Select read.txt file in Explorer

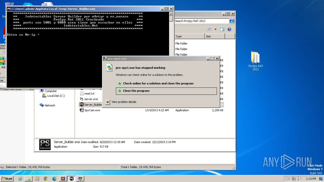point(89,94)
